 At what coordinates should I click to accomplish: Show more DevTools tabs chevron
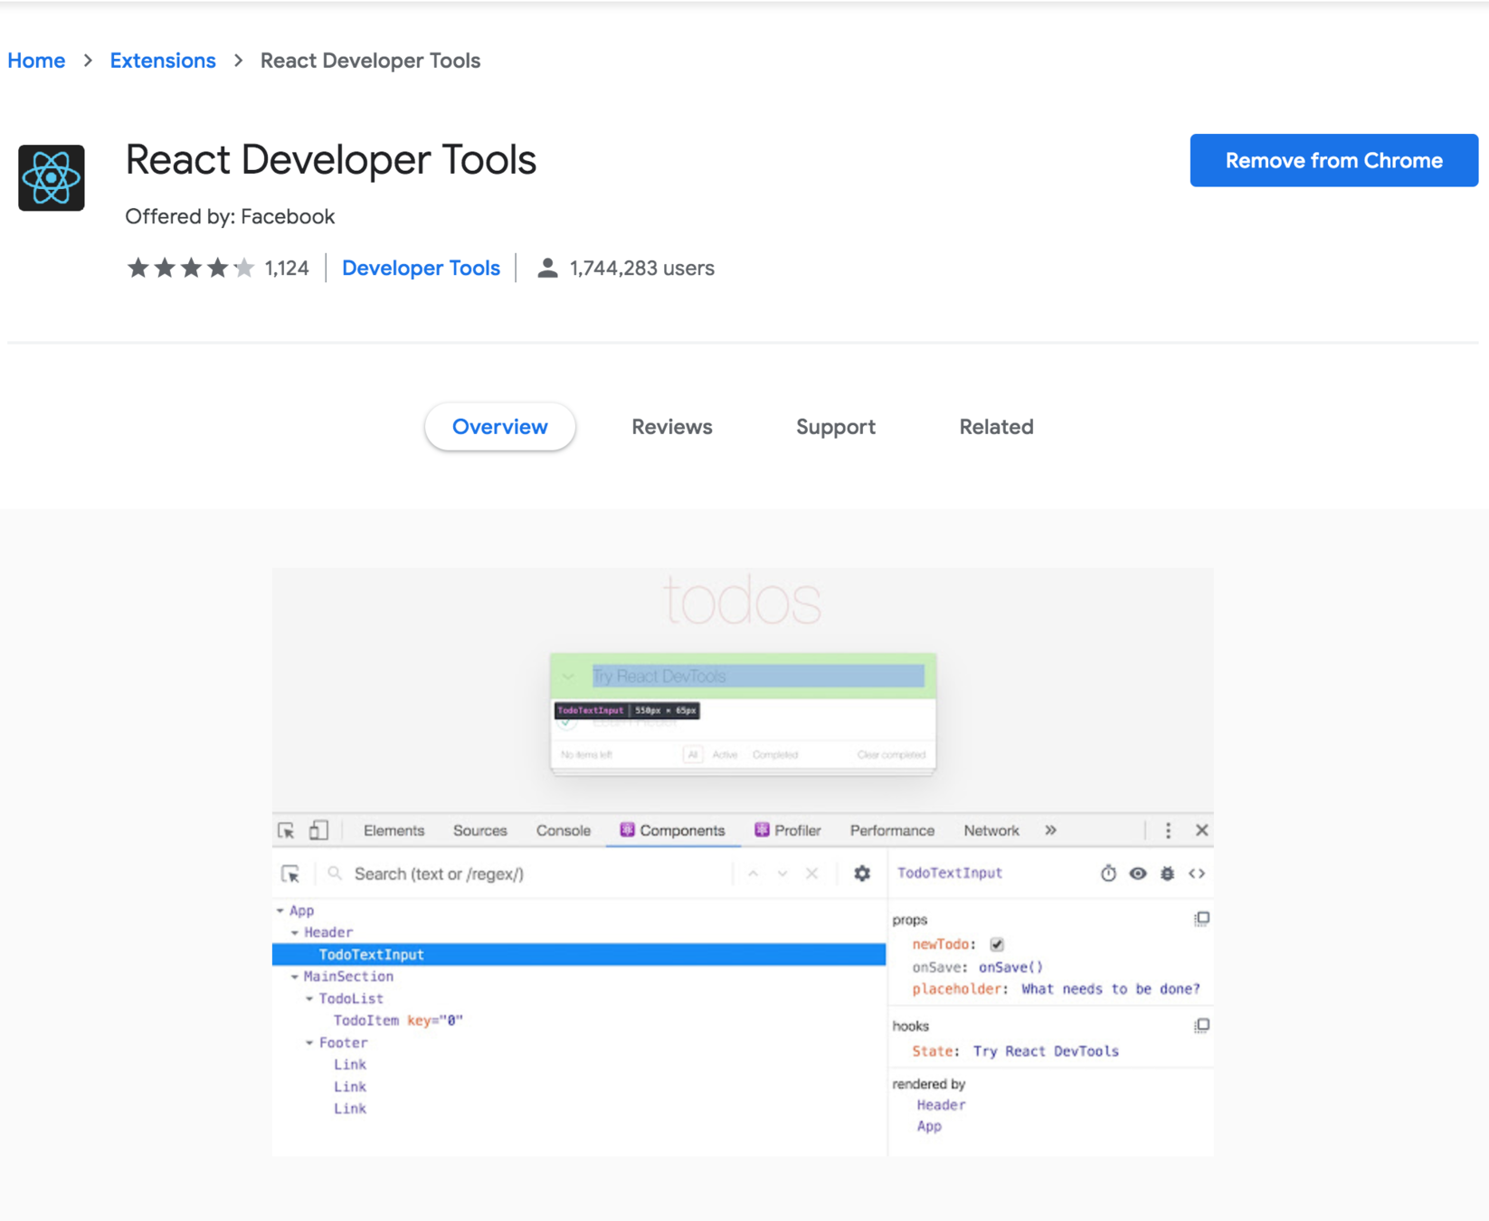(1050, 830)
